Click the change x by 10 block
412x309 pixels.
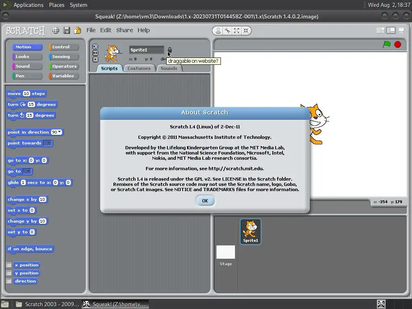27,200
